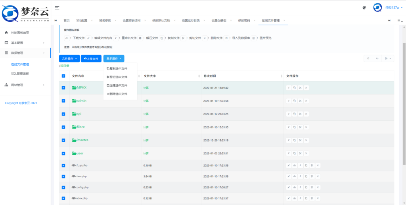The image size is (406, 205).
Task: Open the theme palette icon in the header
Action: (x=364, y=8)
